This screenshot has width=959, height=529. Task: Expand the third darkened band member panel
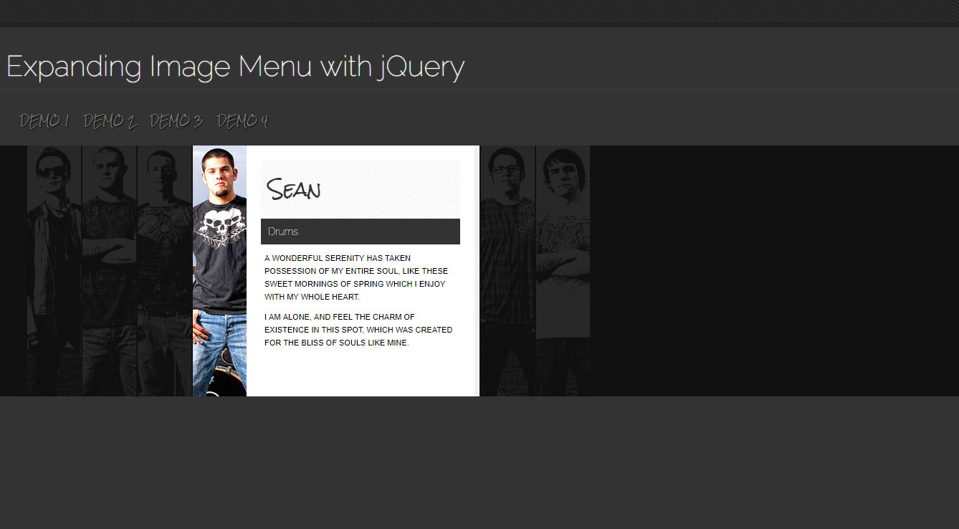165,271
